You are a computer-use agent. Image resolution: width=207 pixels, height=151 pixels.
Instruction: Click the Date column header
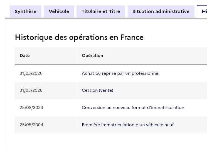[25, 56]
